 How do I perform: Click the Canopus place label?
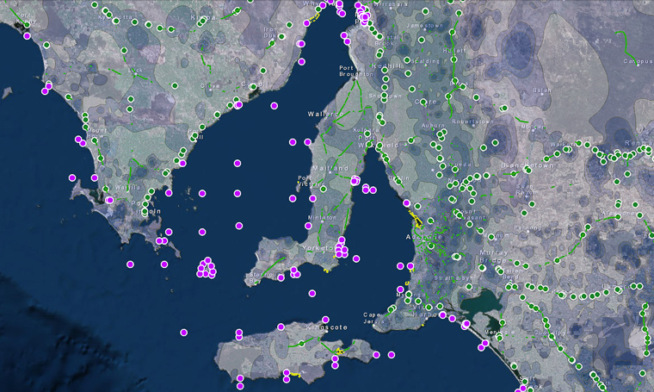click(638, 61)
